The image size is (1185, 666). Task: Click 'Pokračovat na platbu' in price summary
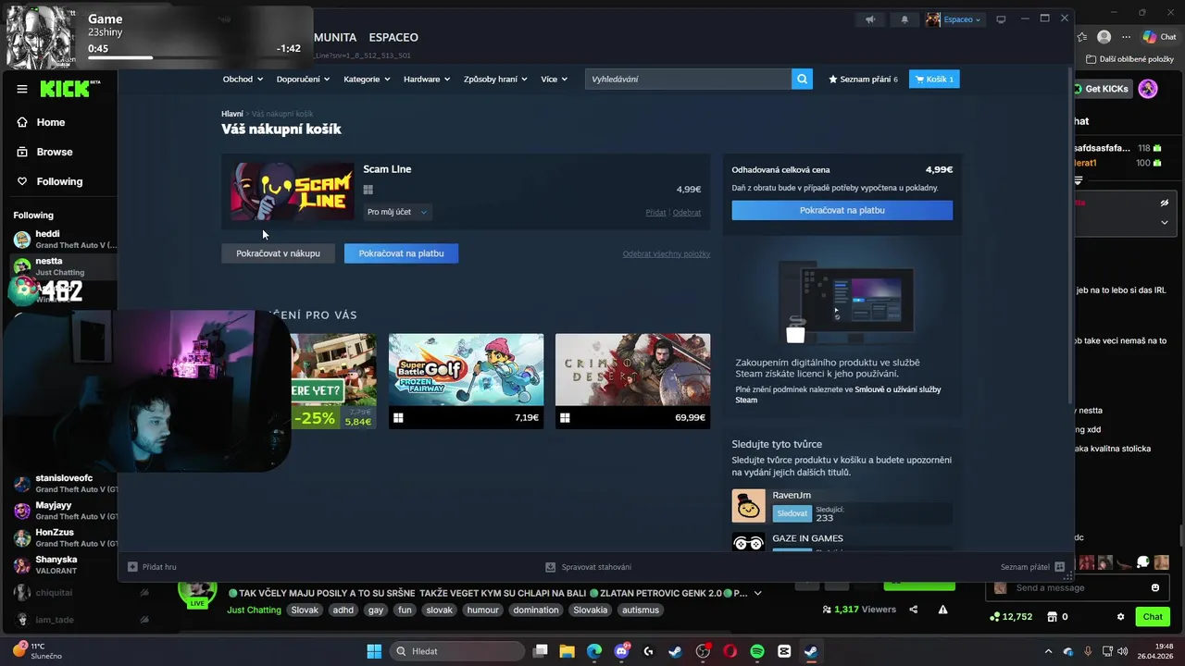842,210
